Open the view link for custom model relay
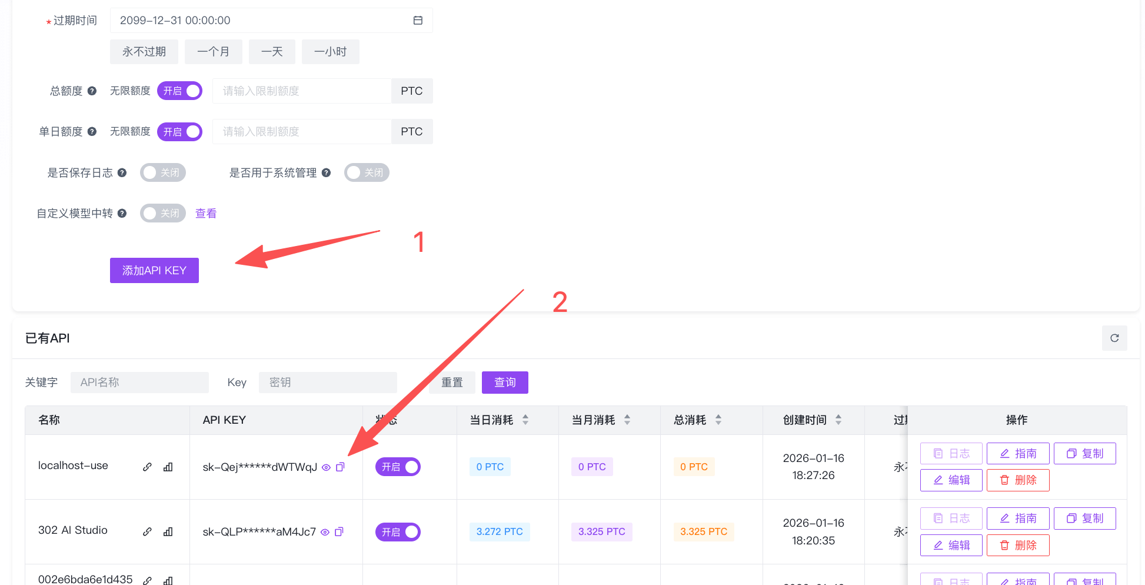The image size is (1145, 585). (x=206, y=214)
